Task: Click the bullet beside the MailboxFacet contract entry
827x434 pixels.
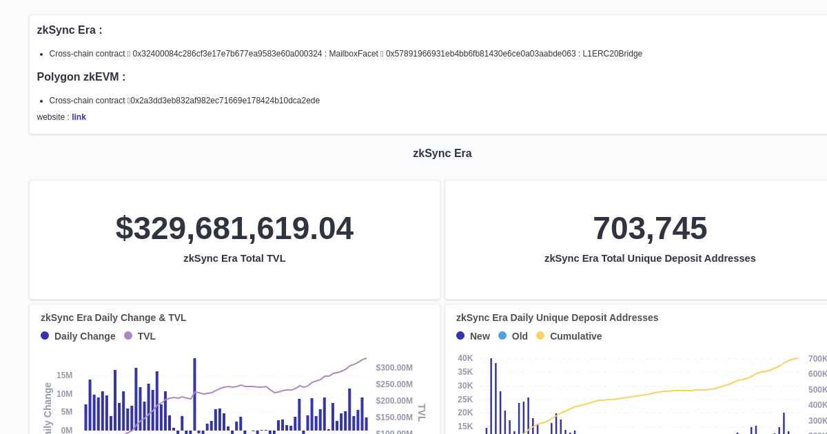Action: tap(41, 54)
